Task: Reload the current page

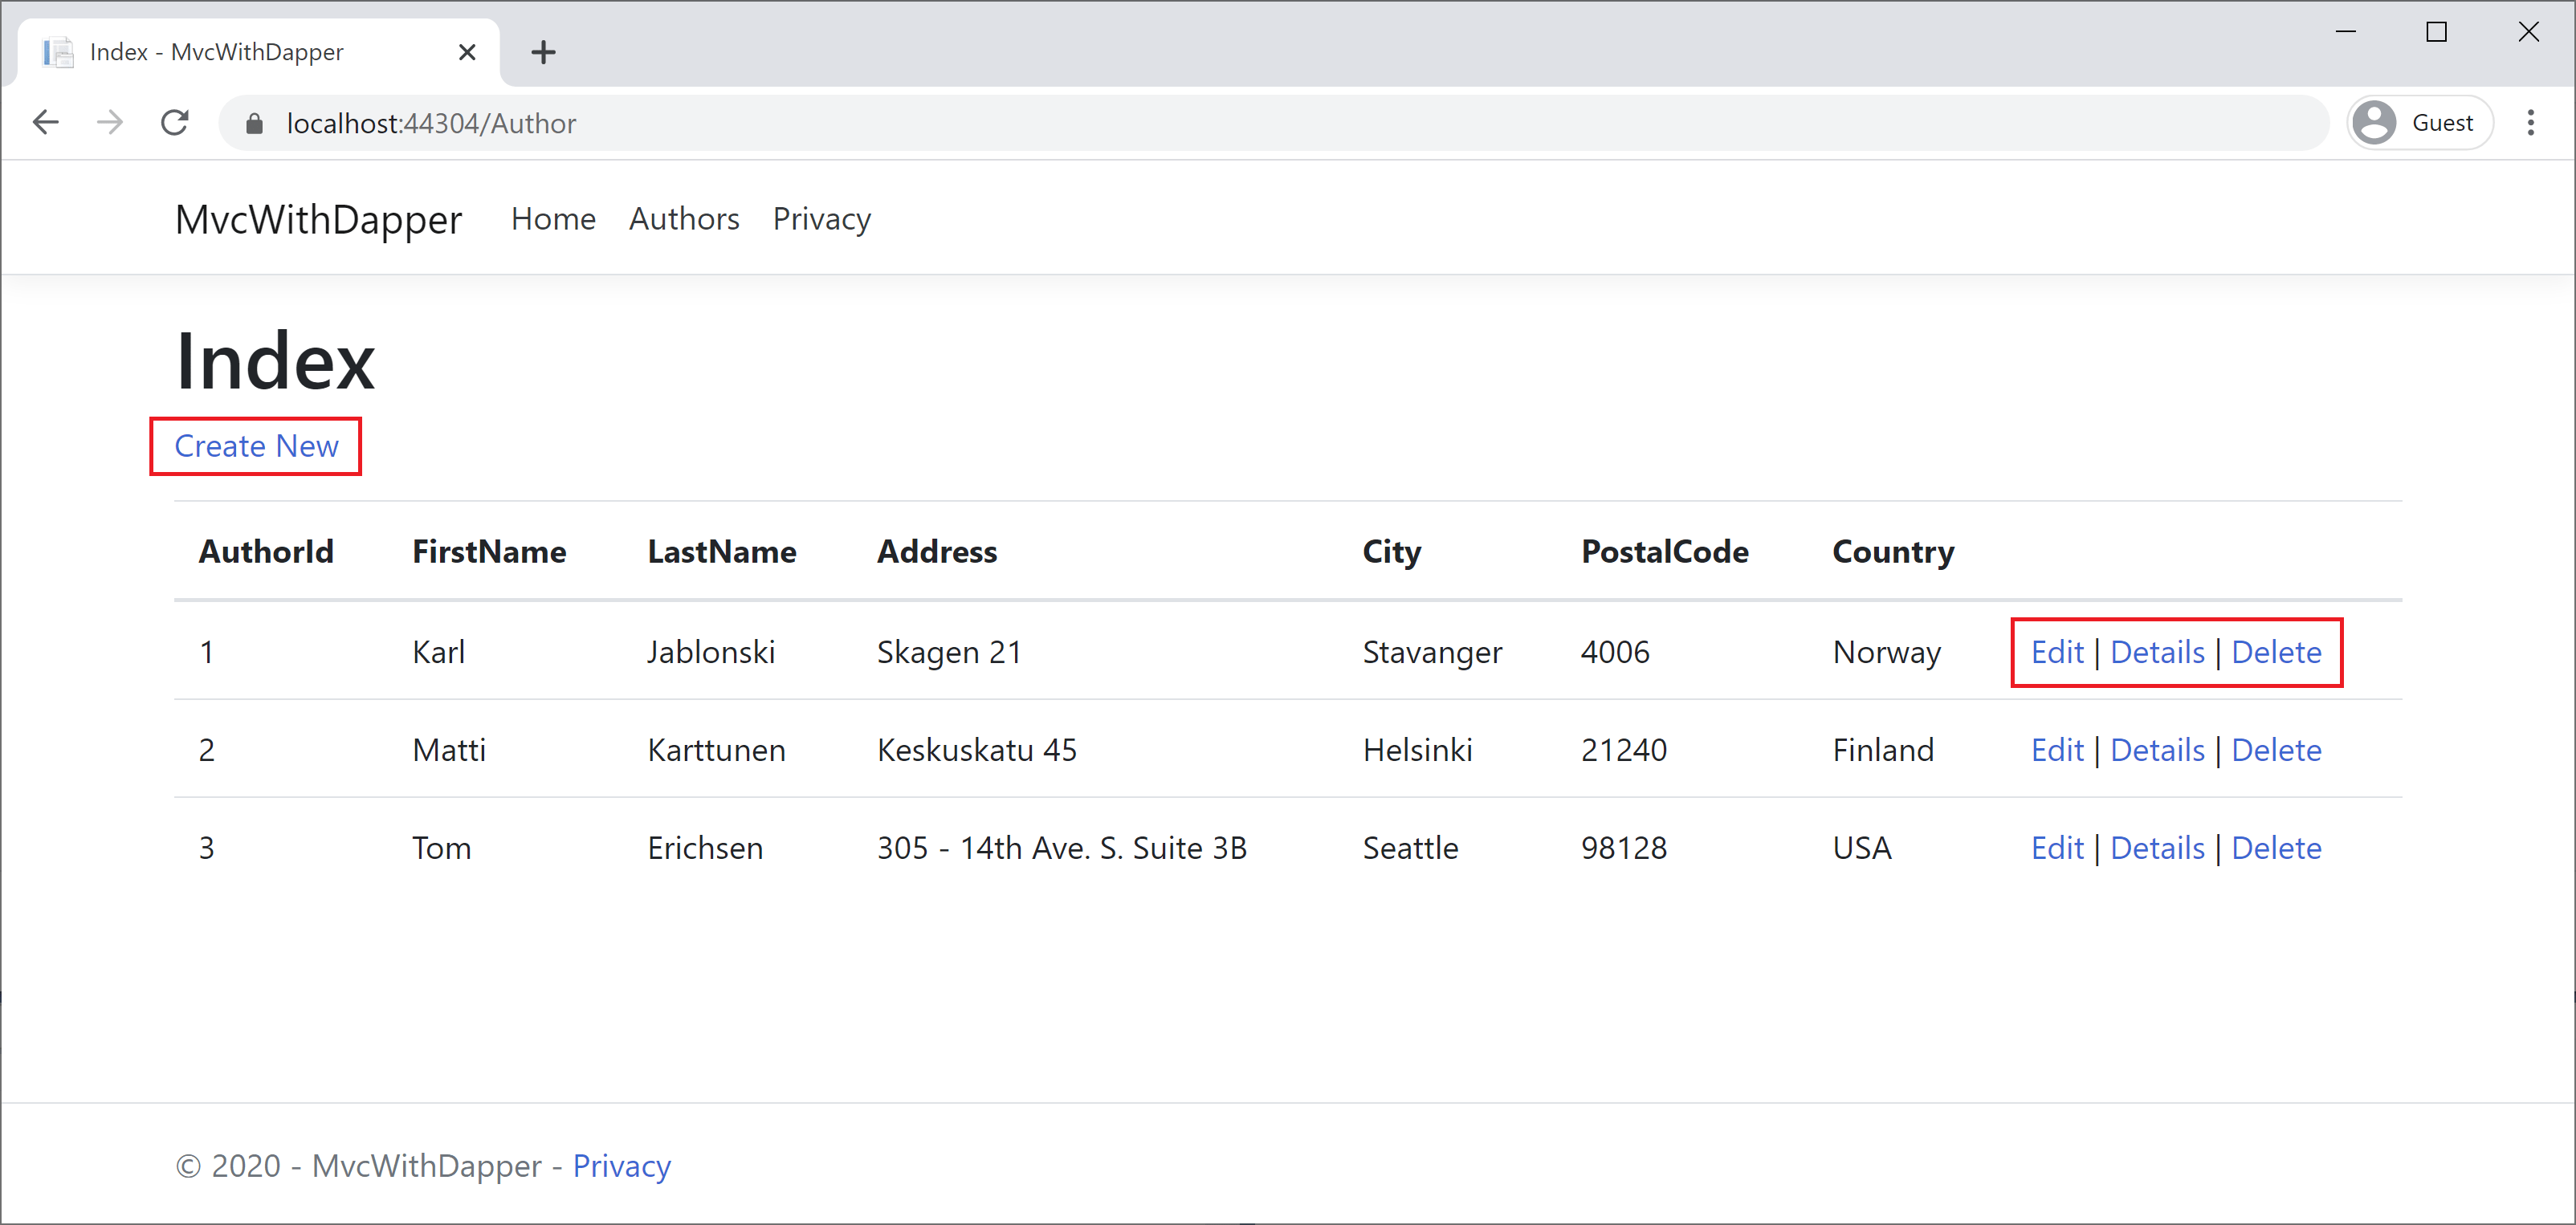Action: point(174,122)
